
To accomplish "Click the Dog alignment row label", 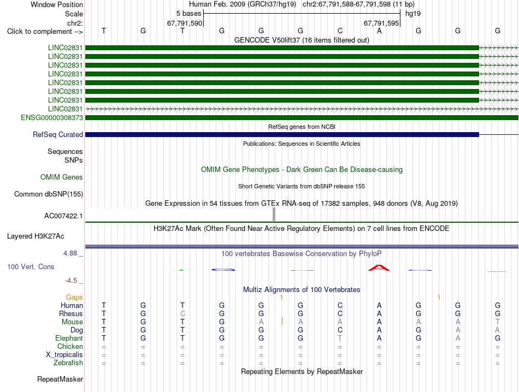I will click(x=76, y=330).
